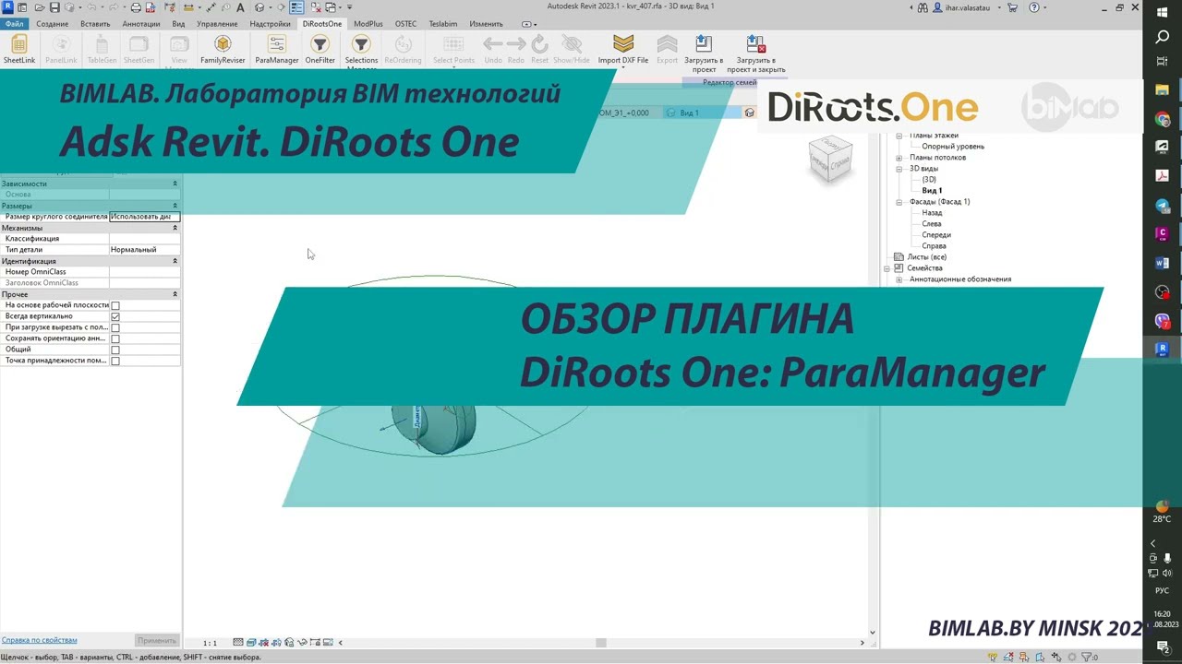
Task: Click the horizontal scrollbar of the 3D view
Action: click(x=601, y=643)
